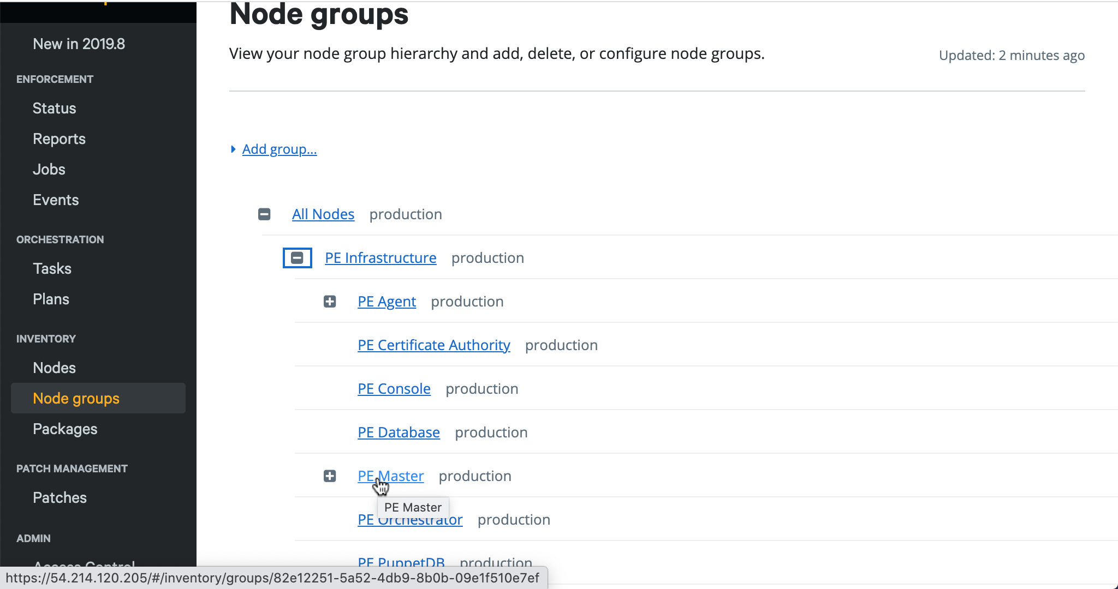Open the PE Infrastructure group link
Image resolution: width=1118 pixels, height=589 pixels.
click(x=380, y=258)
